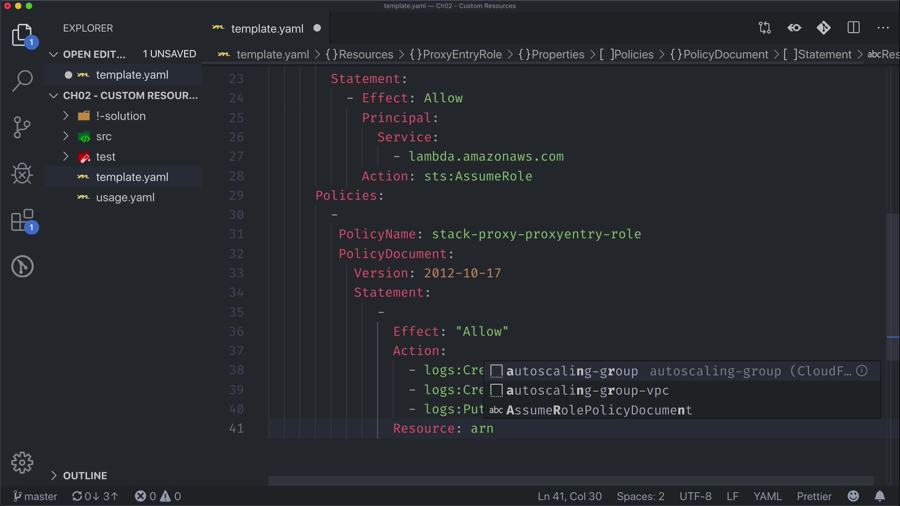Open the notifications bell icon

(x=880, y=496)
